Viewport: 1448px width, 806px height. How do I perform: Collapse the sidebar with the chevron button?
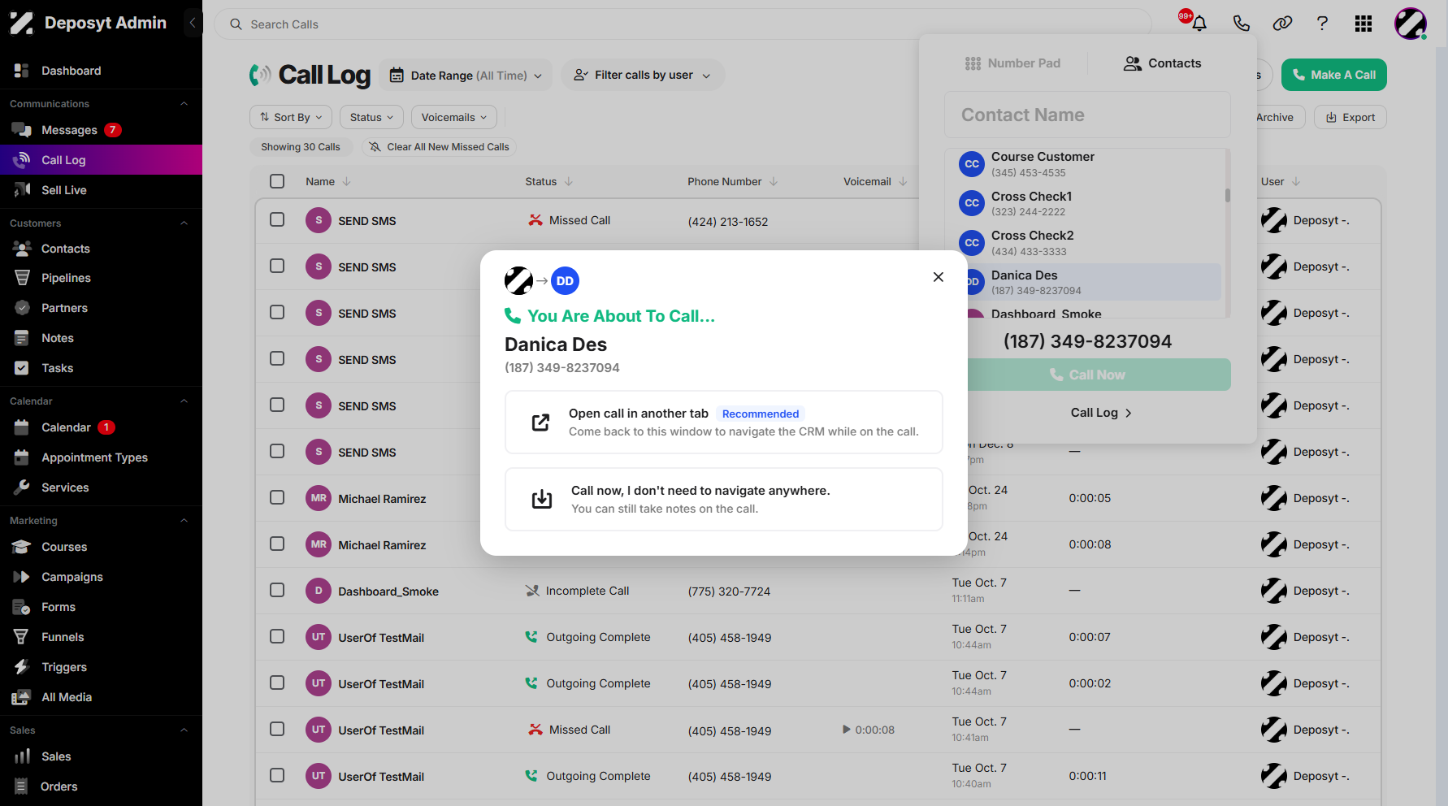coord(193,23)
